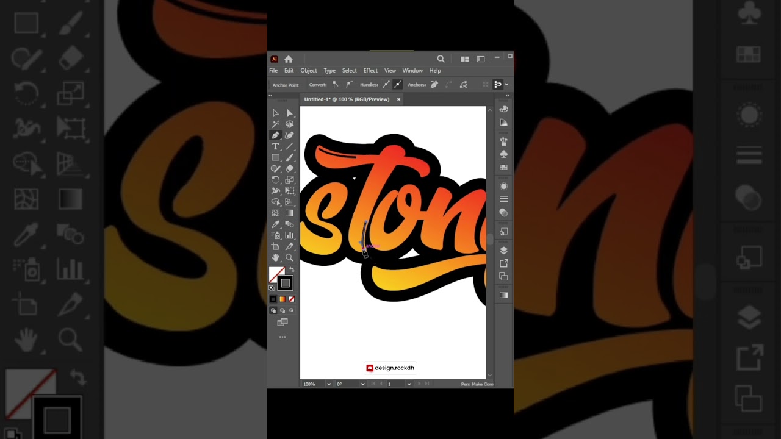This screenshot has height=439, width=781.
Task: Toggle show handles for multiple anchors
Action: 385,85
